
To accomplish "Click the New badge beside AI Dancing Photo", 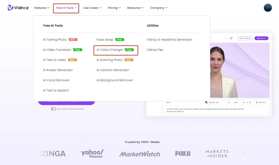I will (129, 60).
